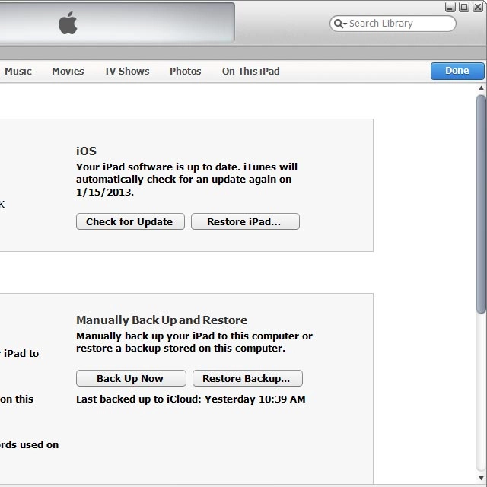The image size is (487, 487).
Task: Click the scroll down arrow
Action: (x=481, y=479)
